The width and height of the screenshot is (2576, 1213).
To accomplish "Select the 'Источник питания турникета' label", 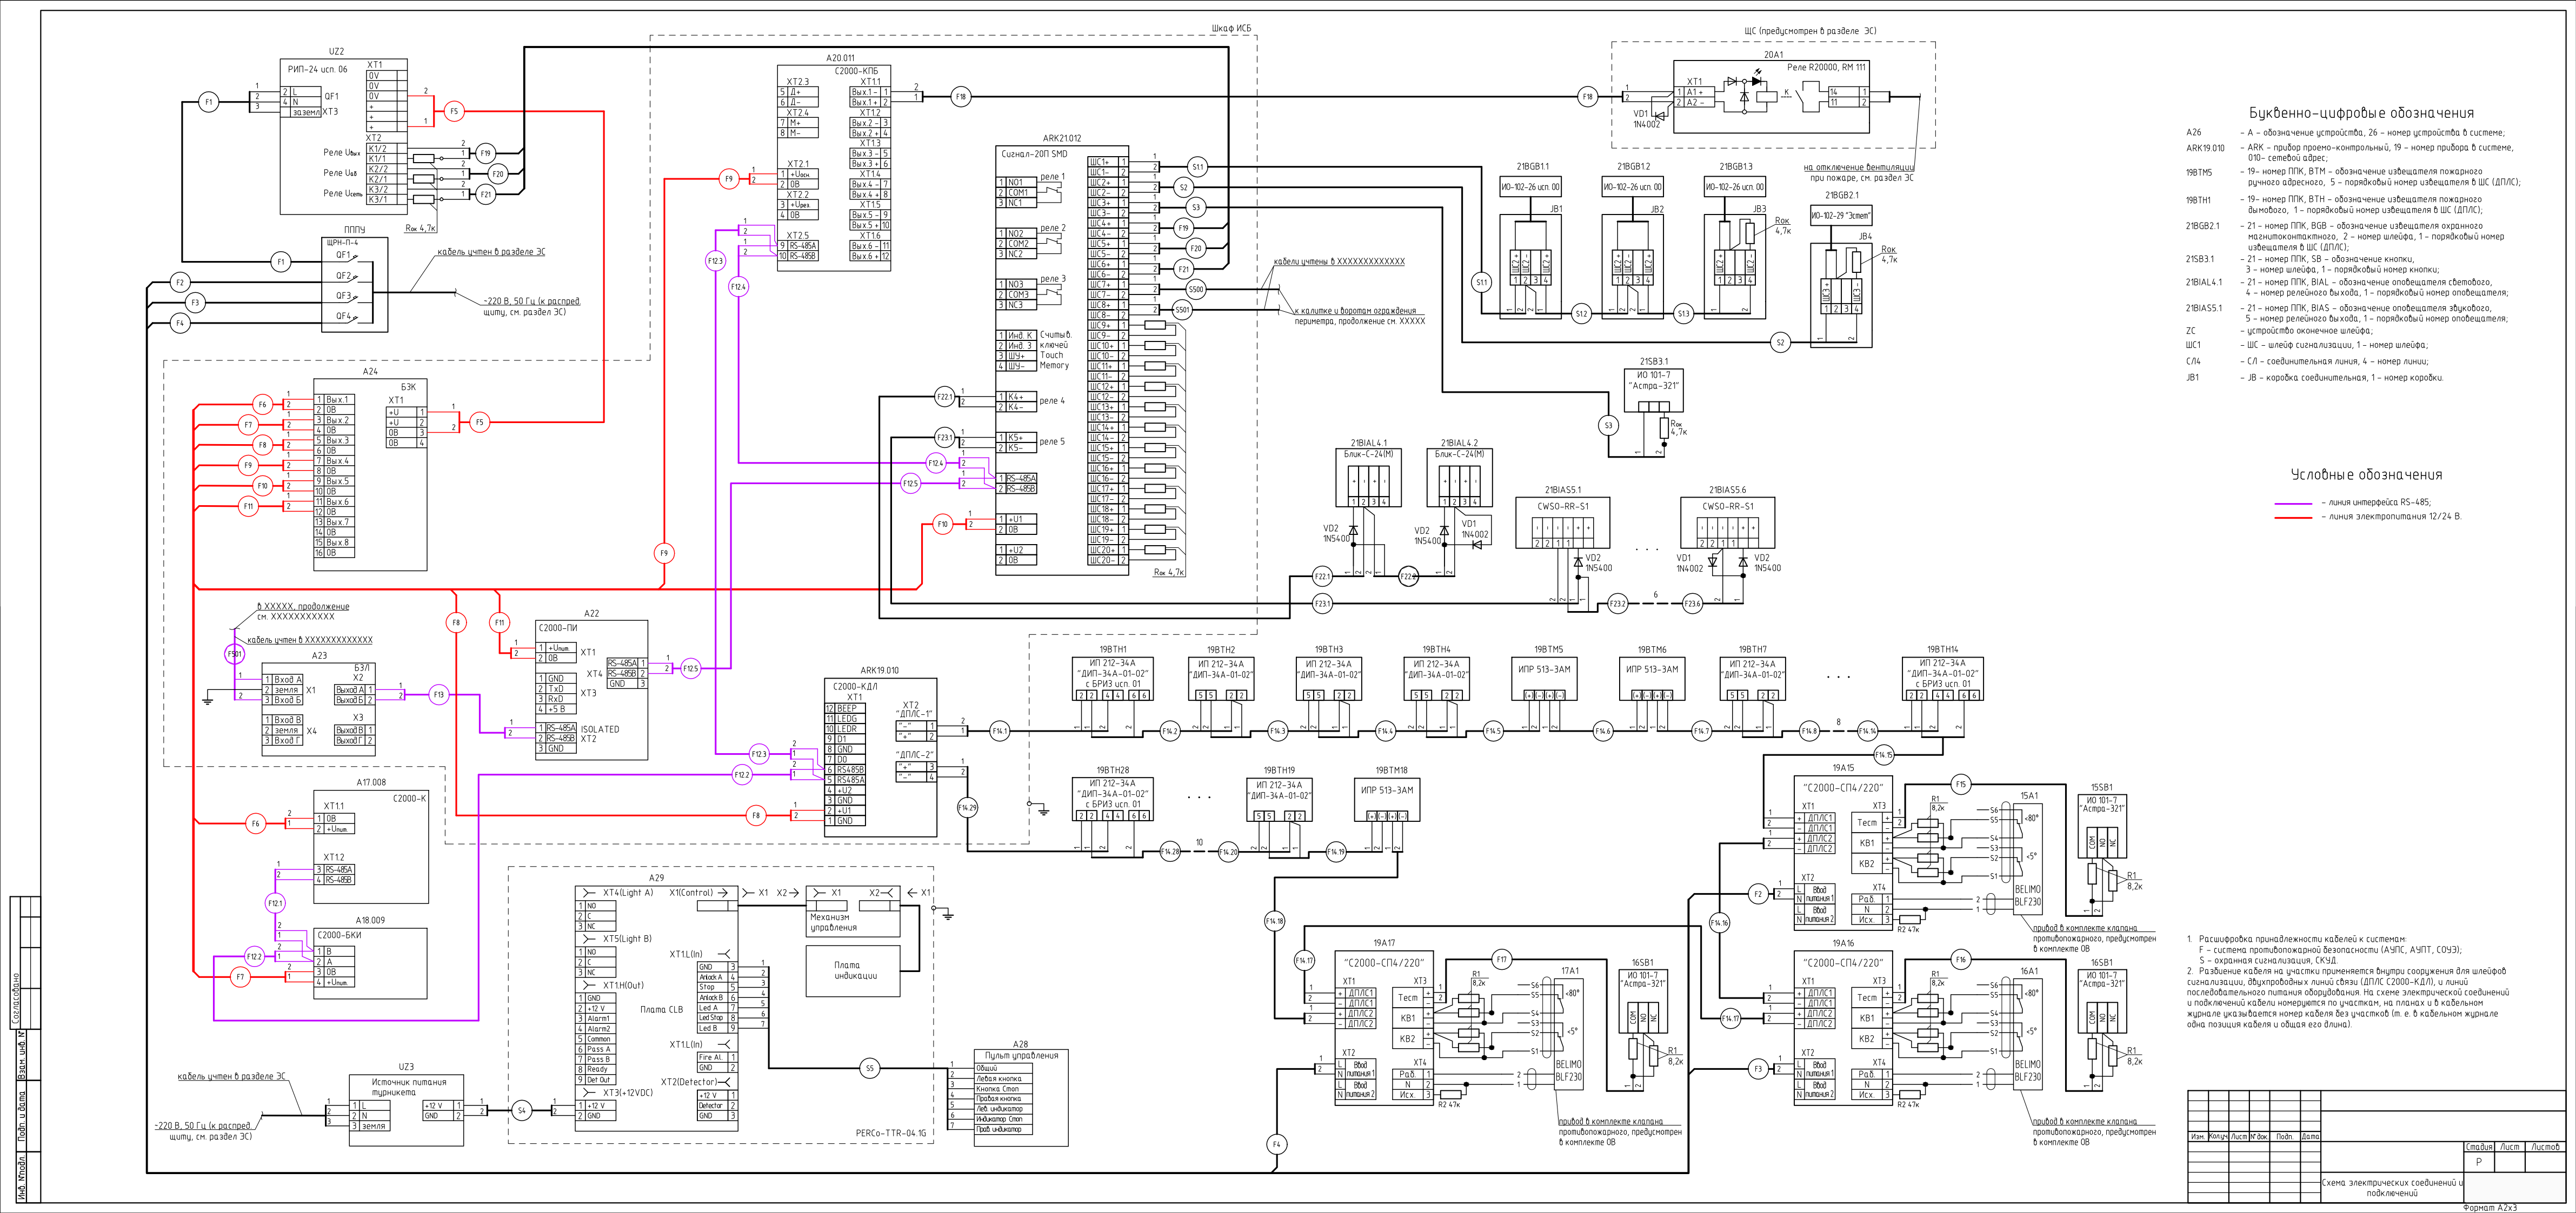I will (409, 1087).
